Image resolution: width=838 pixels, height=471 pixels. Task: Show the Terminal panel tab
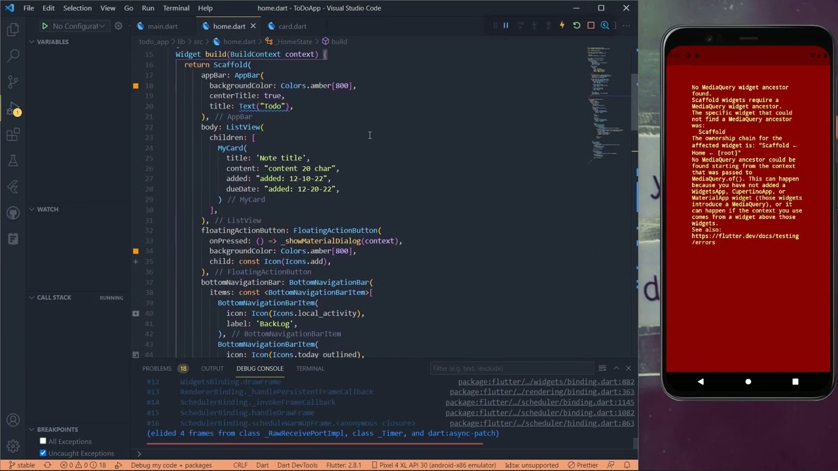[310, 368]
